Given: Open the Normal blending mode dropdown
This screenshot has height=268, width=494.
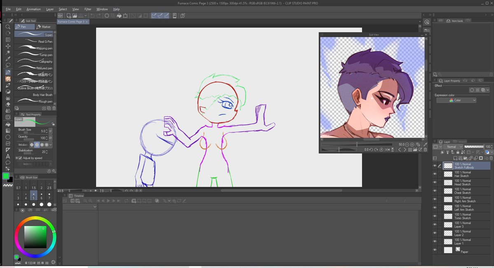Looking at the screenshot, I should click(453, 147).
